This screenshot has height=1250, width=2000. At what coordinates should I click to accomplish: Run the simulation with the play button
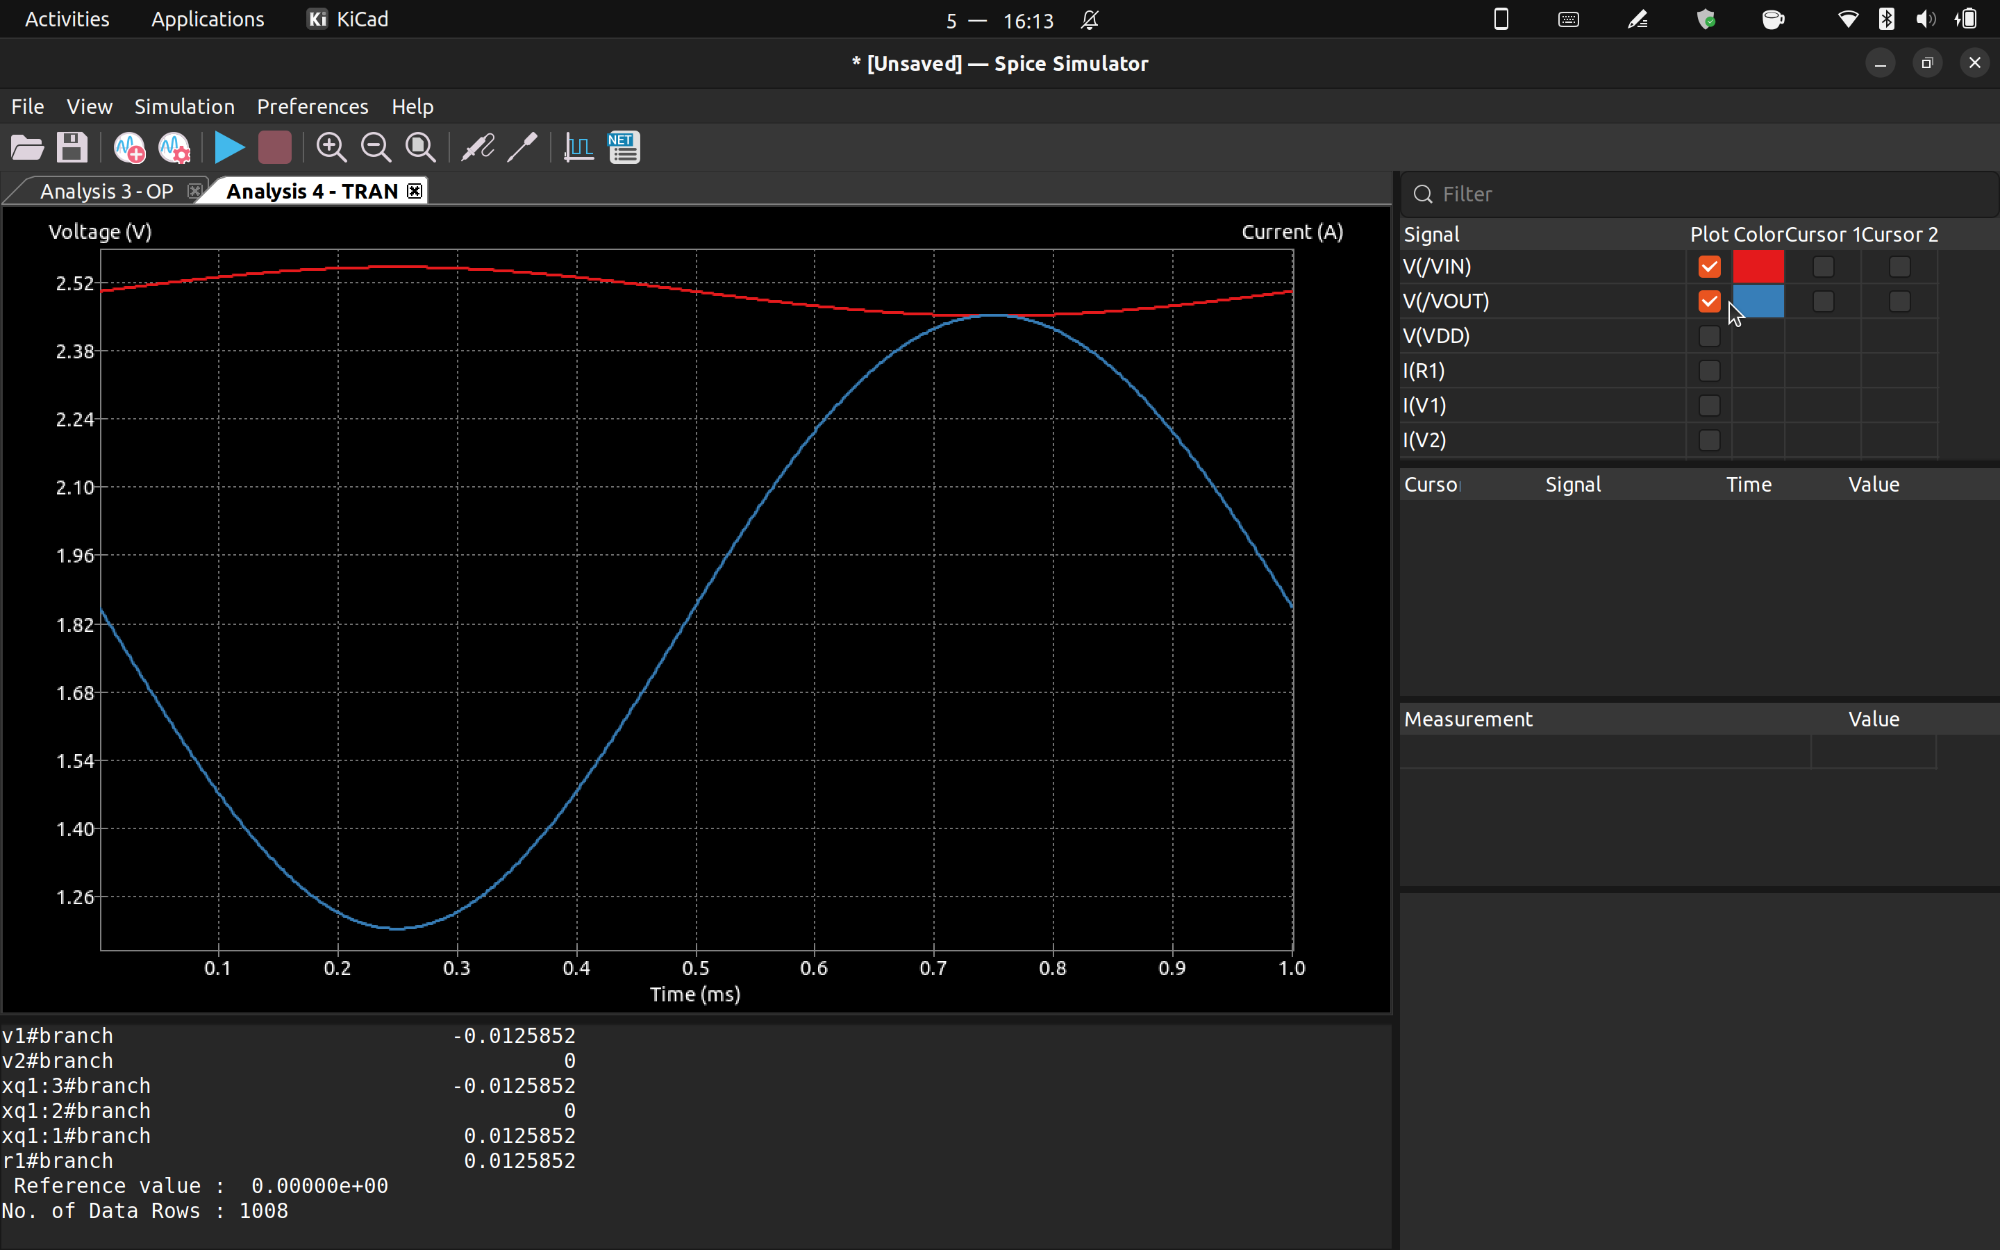click(x=229, y=148)
